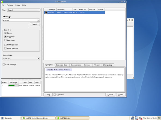Sort by the Source column header
161x120 pixels.
pos(101,9)
